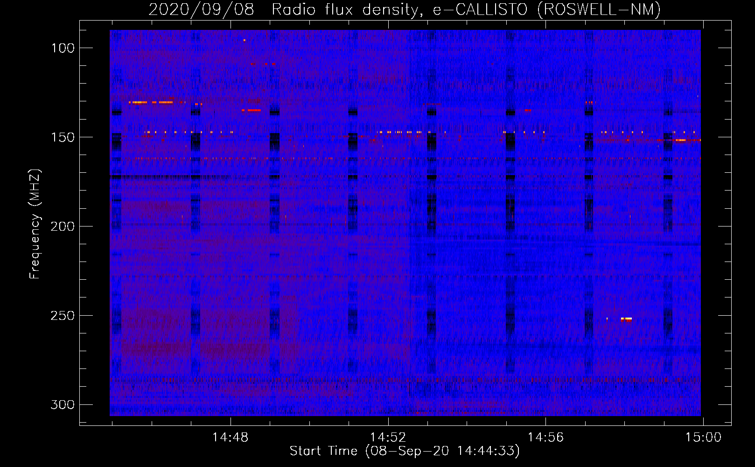Click the 14:52 time tick label
This screenshot has height=467, width=755.
(388, 438)
